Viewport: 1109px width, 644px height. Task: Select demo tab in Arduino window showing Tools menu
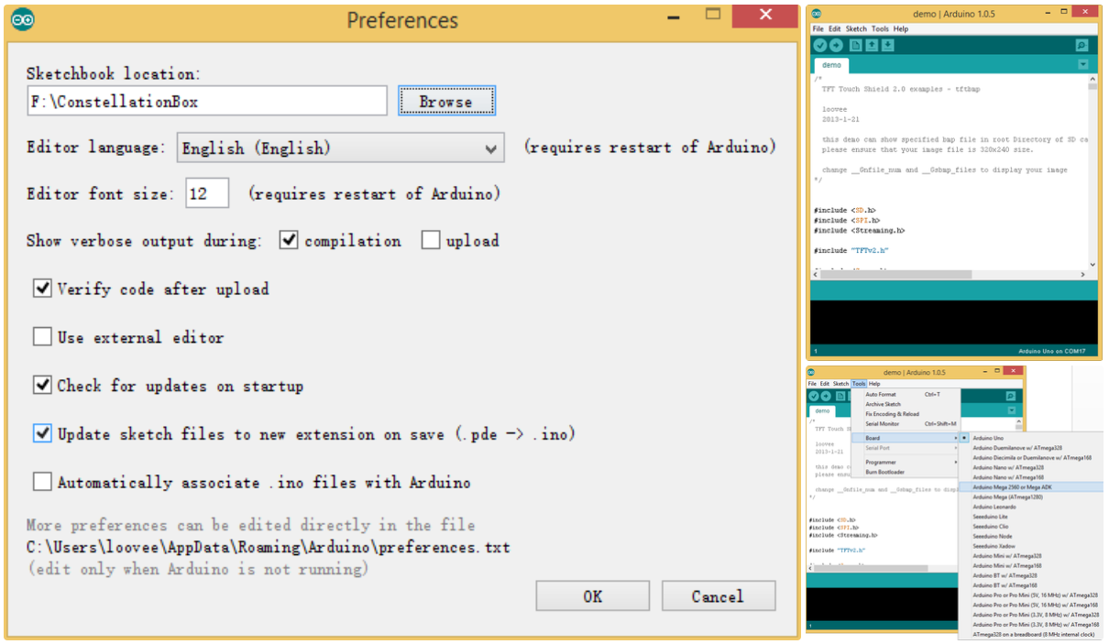click(x=823, y=411)
